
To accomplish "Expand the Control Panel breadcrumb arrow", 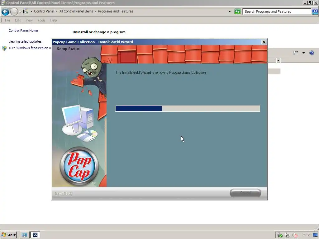I will tap(57, 12).
